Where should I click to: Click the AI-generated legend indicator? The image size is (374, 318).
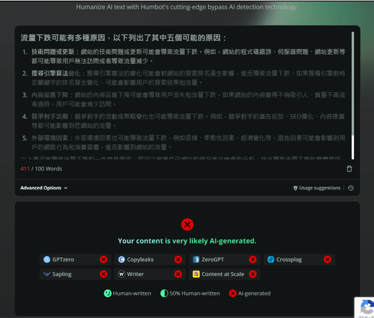[233, 294]
